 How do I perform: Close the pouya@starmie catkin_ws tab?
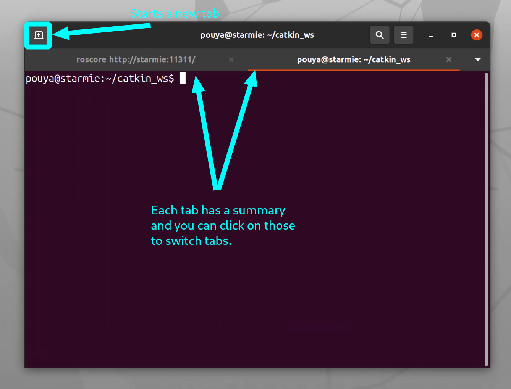[x=449, y=59]
